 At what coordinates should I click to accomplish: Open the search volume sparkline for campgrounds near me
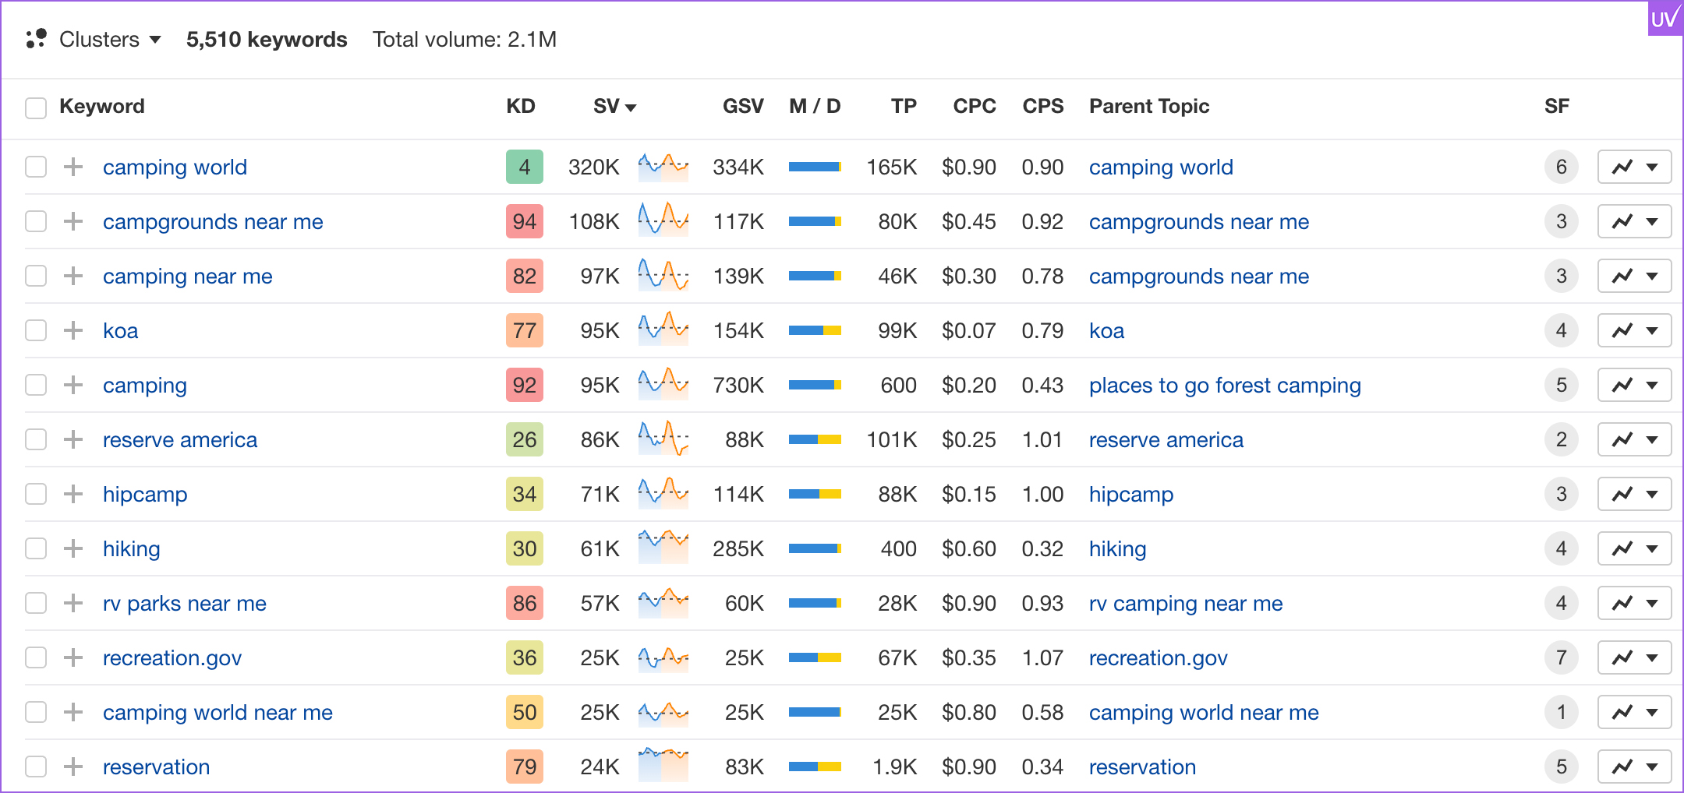[663, 221]
